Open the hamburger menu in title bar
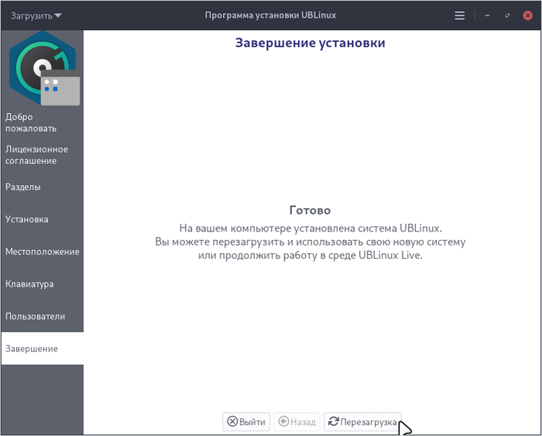542x436 pixels. coord(460,15)
